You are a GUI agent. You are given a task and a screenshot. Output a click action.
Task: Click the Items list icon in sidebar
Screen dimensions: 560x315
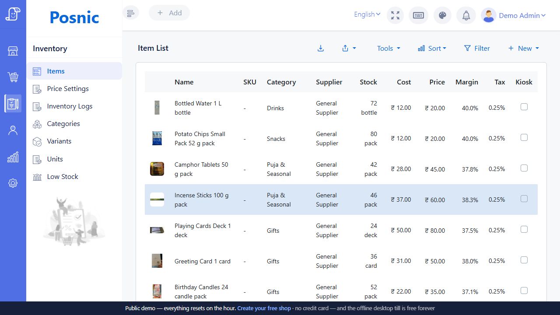pos(37,71)
